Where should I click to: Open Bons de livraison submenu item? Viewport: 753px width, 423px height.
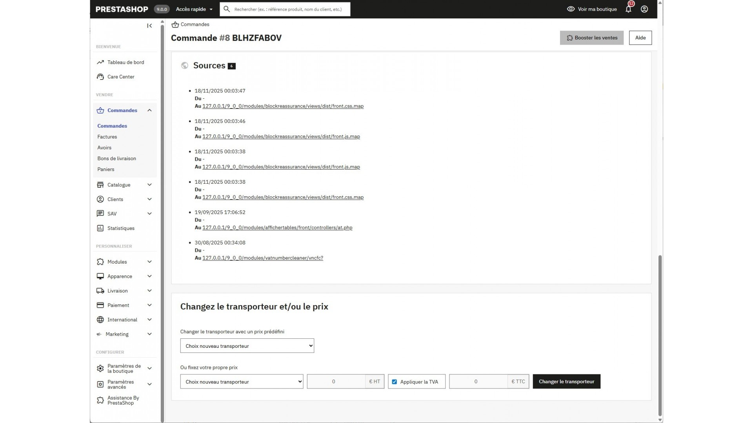point(116,159)
